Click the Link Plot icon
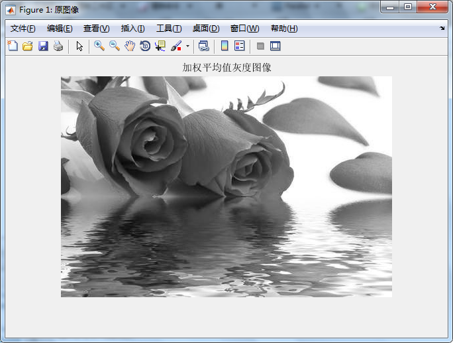Viewport: 453px width, 343px height. point(204,46)
